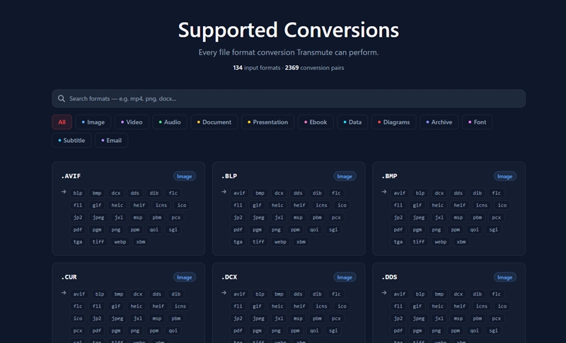Image resolution: width=566 pixels, height=343 pixels.
Task: Click the Image badge on .AVIF card
Action: 184,176
